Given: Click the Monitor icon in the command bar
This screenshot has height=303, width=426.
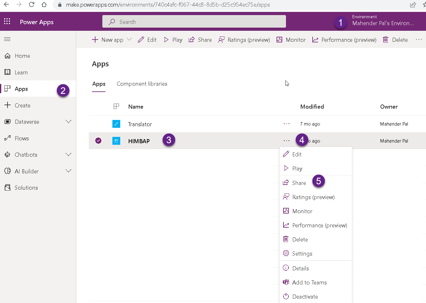Looking at the screenshot, I should (279, 40).
